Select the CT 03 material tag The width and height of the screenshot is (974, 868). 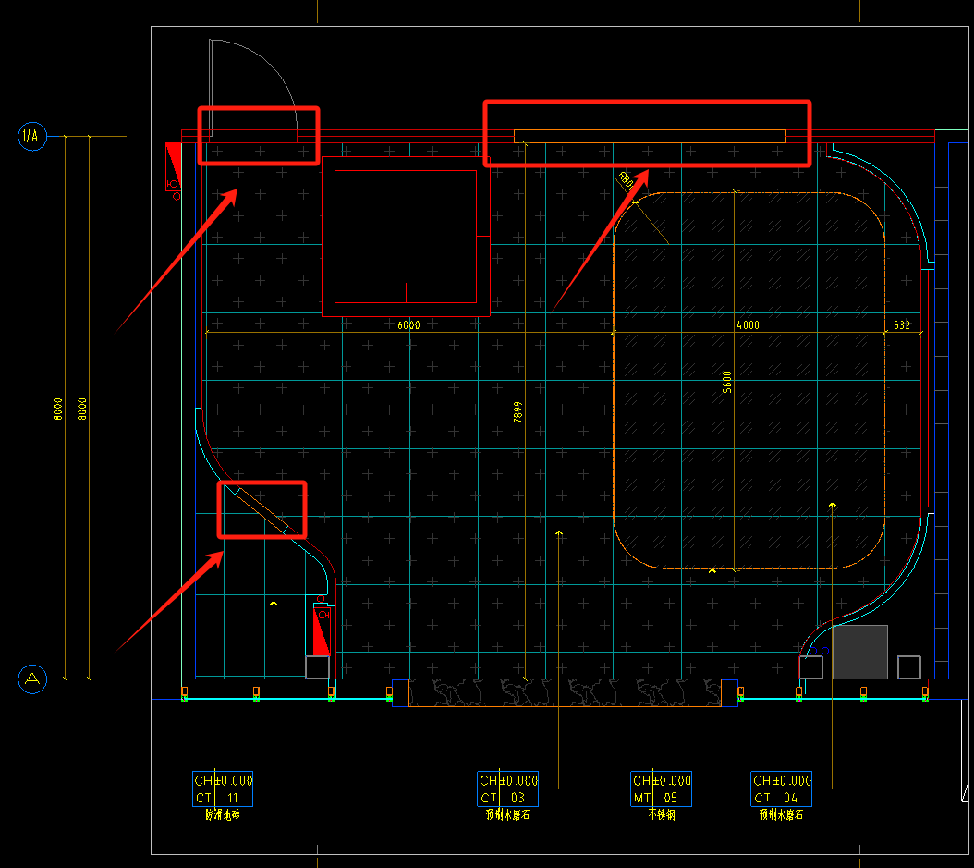(x=507, y=797)
